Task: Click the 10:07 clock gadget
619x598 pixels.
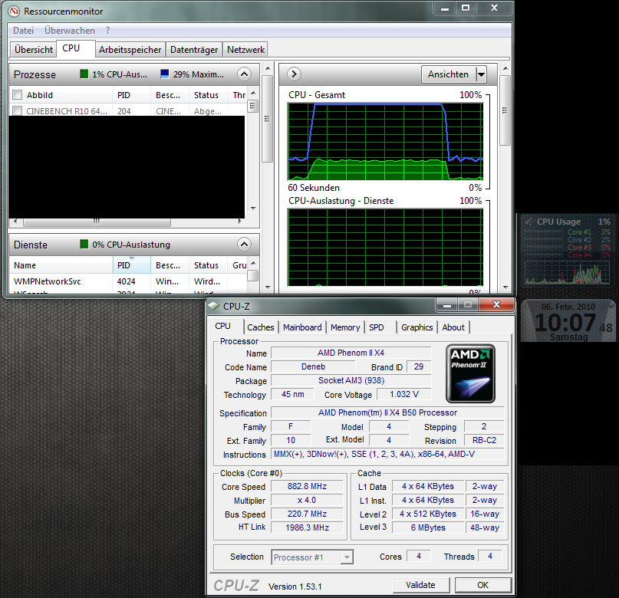Action: (568, 321)
